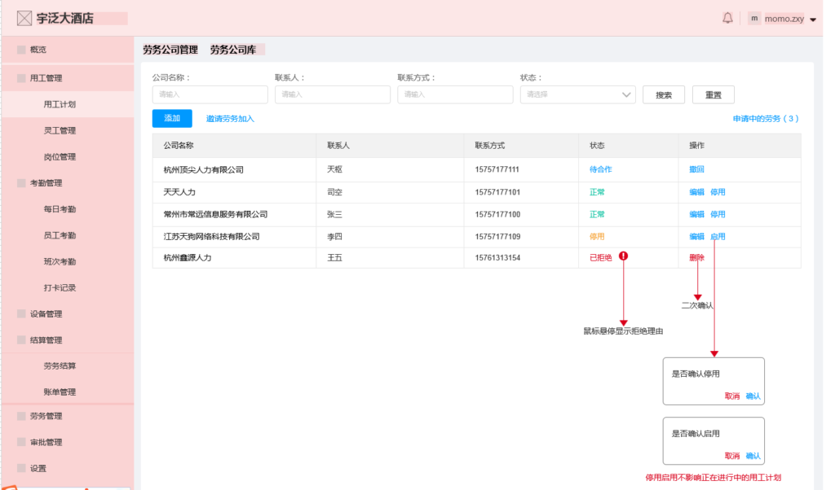Click the 邀请劳务加入 link

(230, 119)
